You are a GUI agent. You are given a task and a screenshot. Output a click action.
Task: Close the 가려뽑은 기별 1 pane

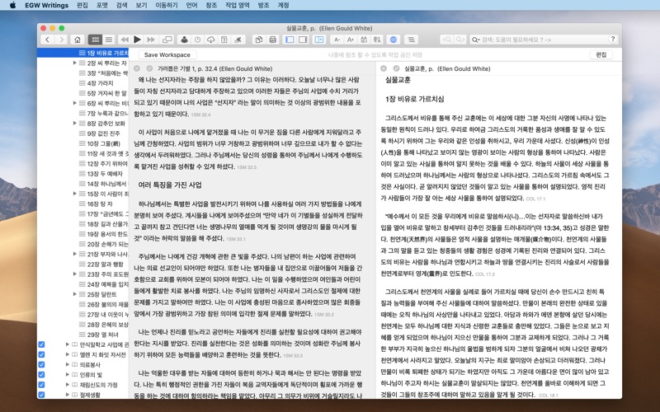(137, 68)
